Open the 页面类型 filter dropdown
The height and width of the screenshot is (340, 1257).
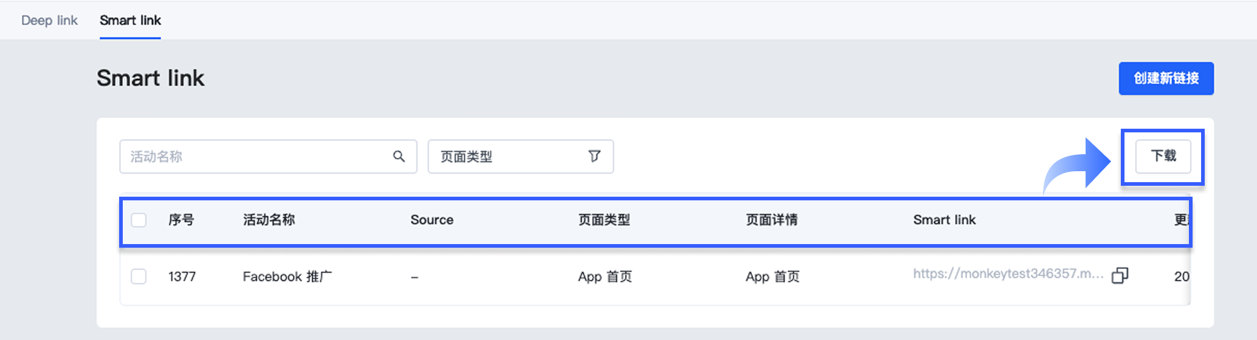coord(520,157)
